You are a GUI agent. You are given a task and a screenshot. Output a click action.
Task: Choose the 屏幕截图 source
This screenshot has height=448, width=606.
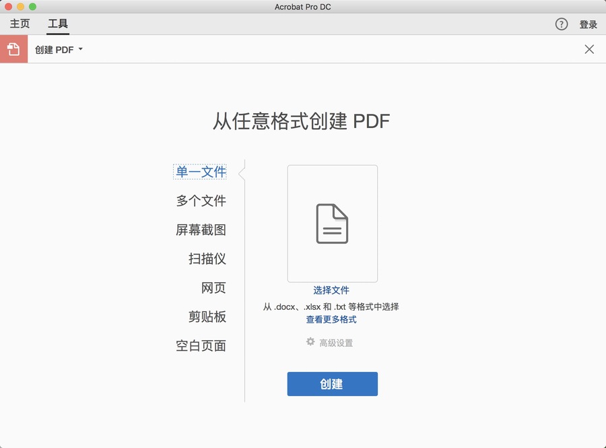coord(201,230)
